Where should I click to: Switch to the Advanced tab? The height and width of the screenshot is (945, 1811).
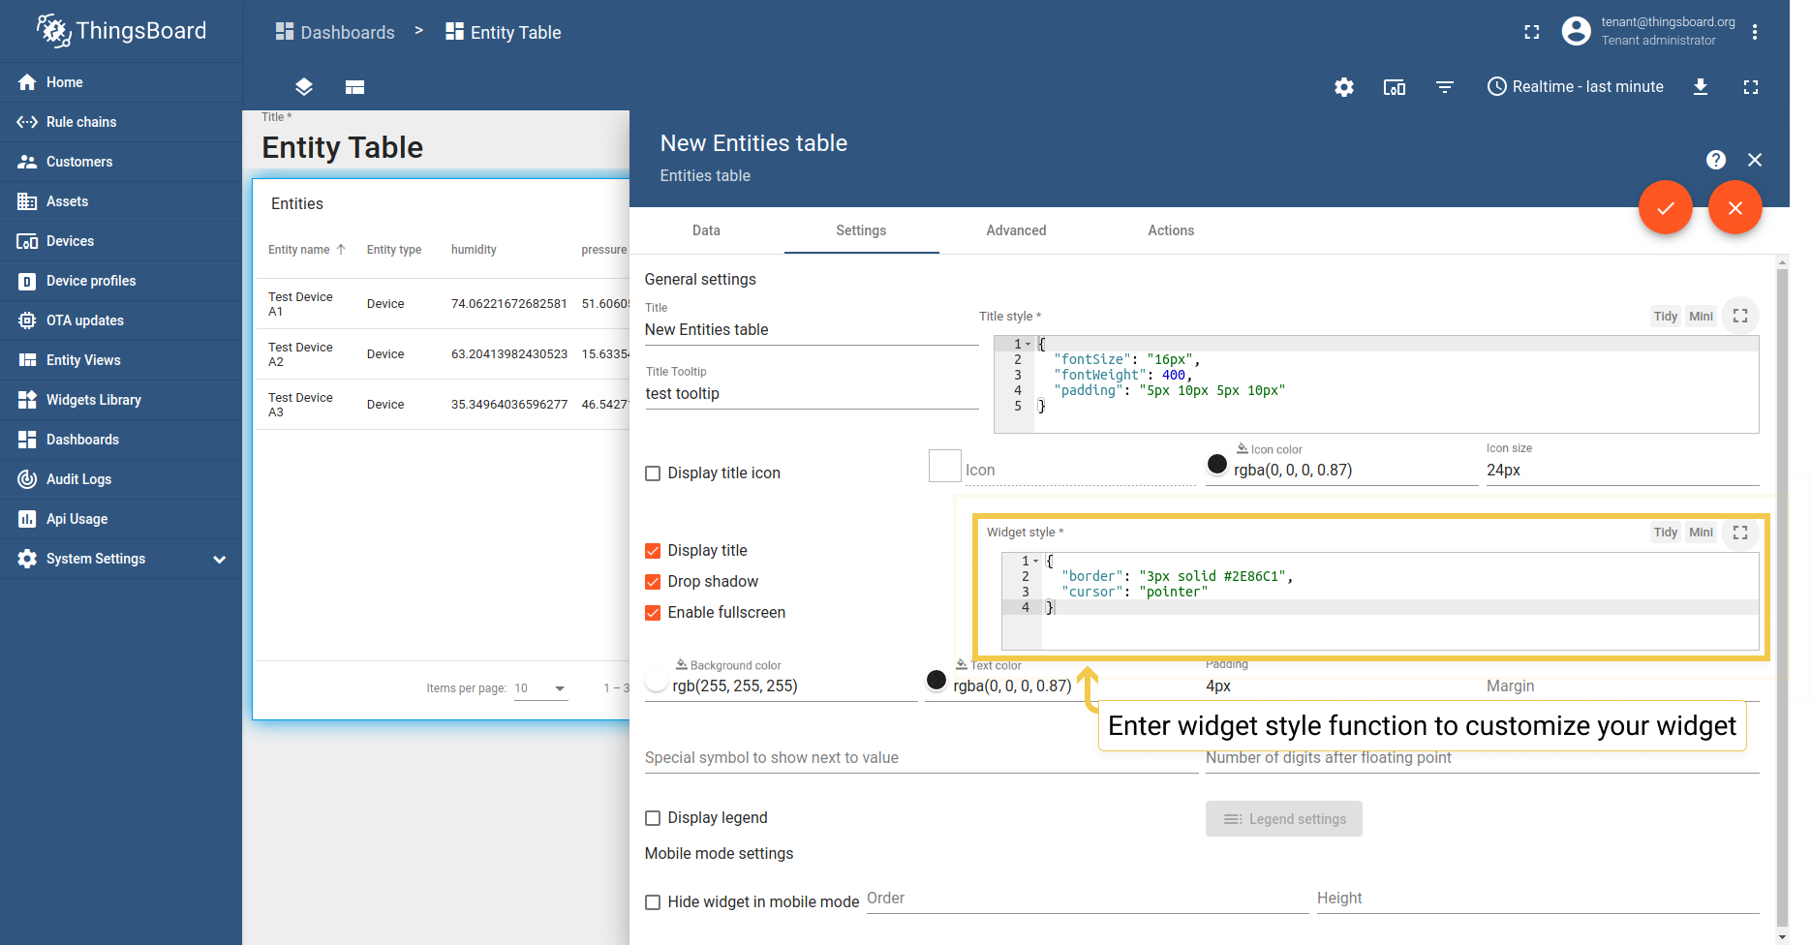point(1016,230)
